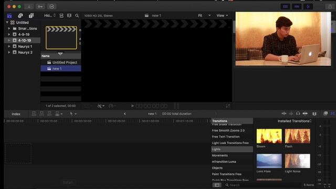Toggle the inspector panel visibility button
The image size is (336, 189).
pos(308,7)
